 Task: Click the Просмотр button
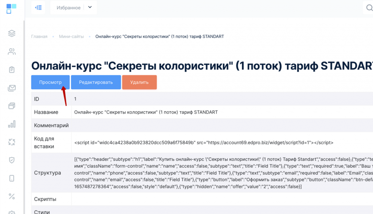tap(50, 82)
